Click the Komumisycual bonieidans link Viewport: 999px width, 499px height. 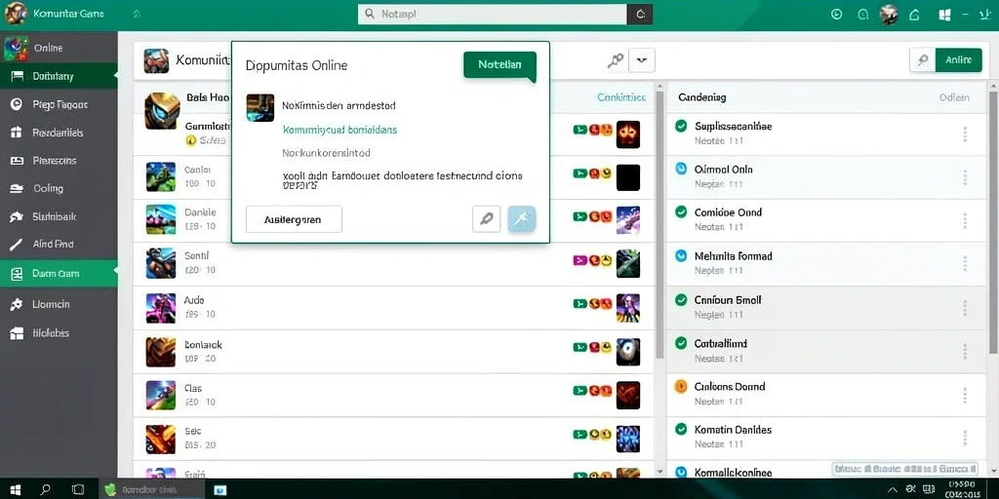coord(340,130)
